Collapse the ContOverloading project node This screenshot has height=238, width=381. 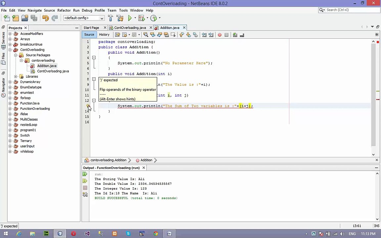pos(10,50)
